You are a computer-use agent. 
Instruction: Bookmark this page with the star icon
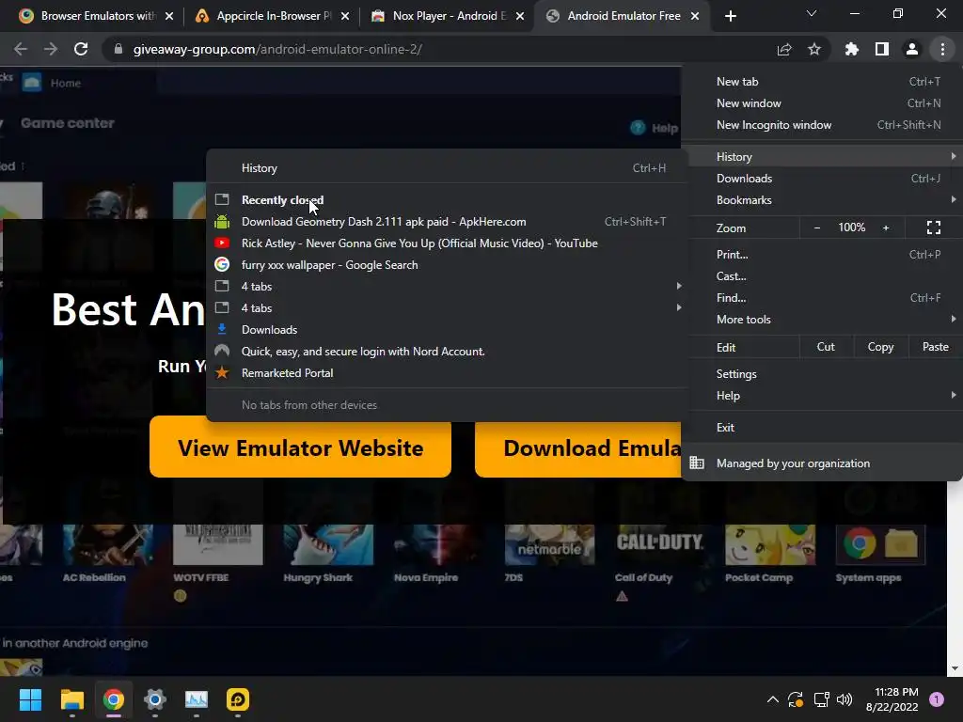814,49
